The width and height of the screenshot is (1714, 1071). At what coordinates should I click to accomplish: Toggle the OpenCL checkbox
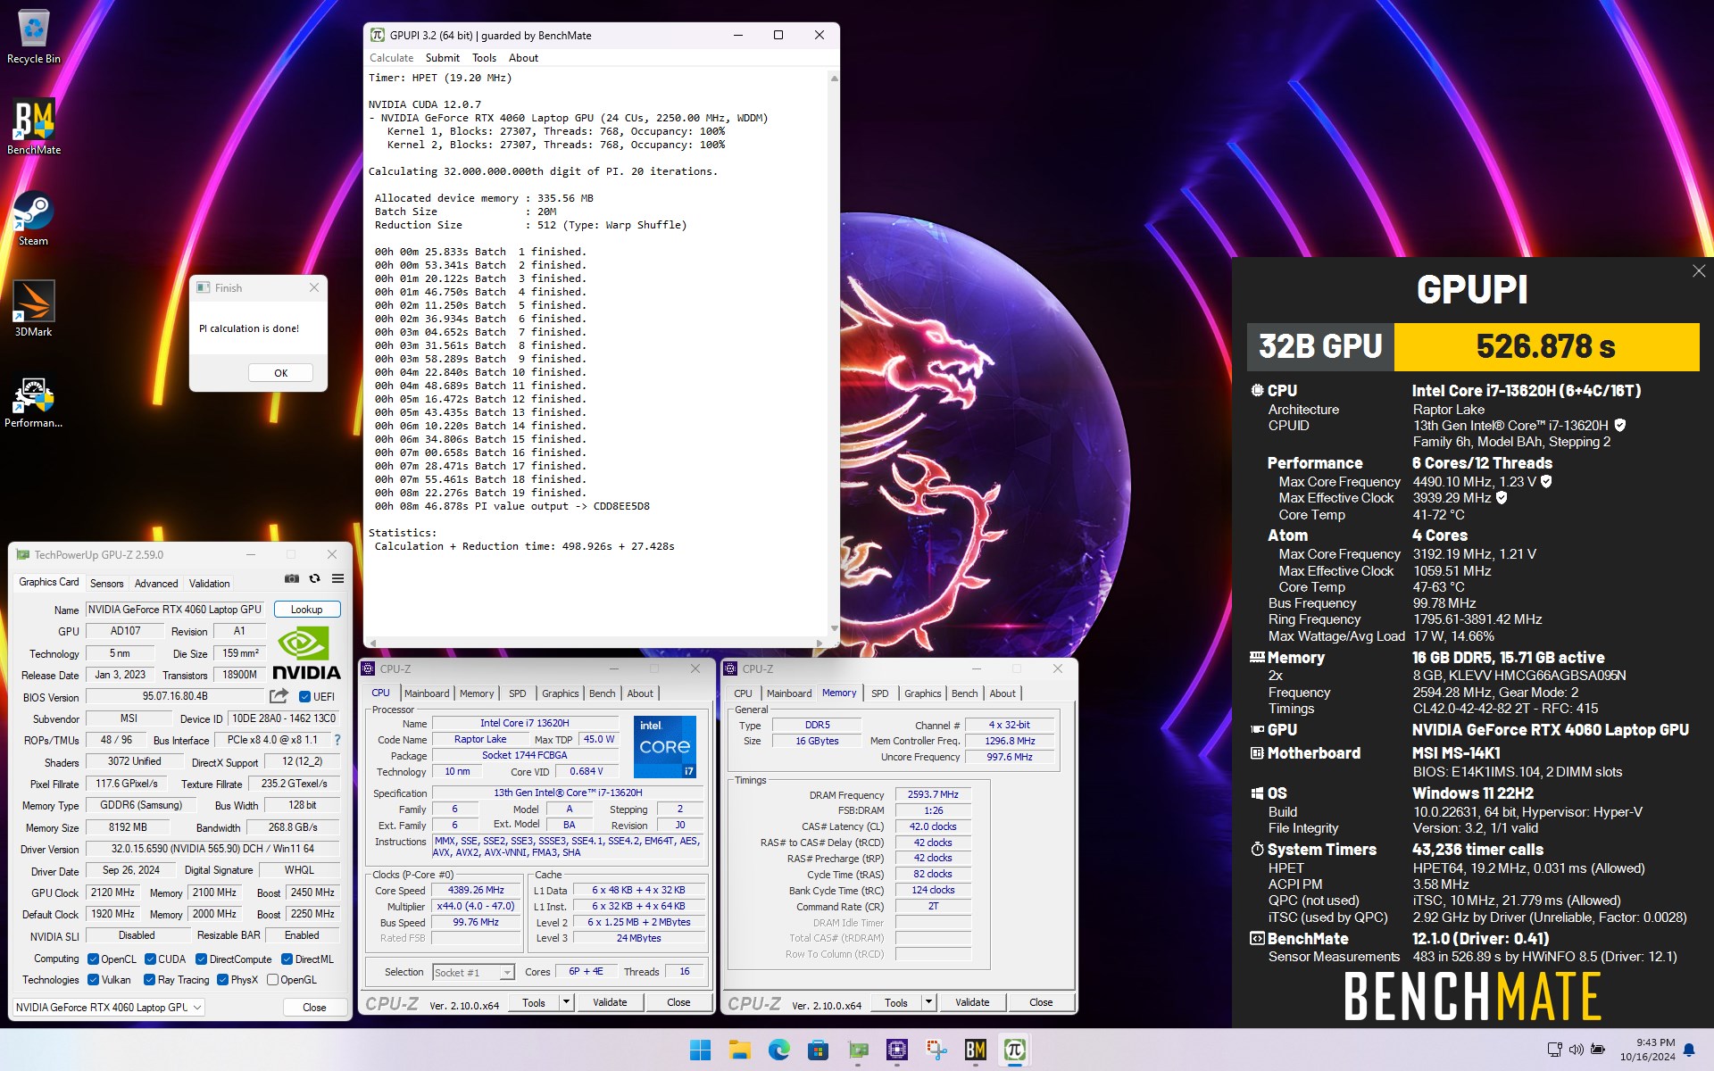(x=93, y=959)
